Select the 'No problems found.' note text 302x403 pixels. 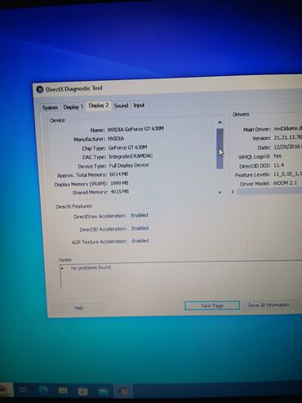[91, 267]
